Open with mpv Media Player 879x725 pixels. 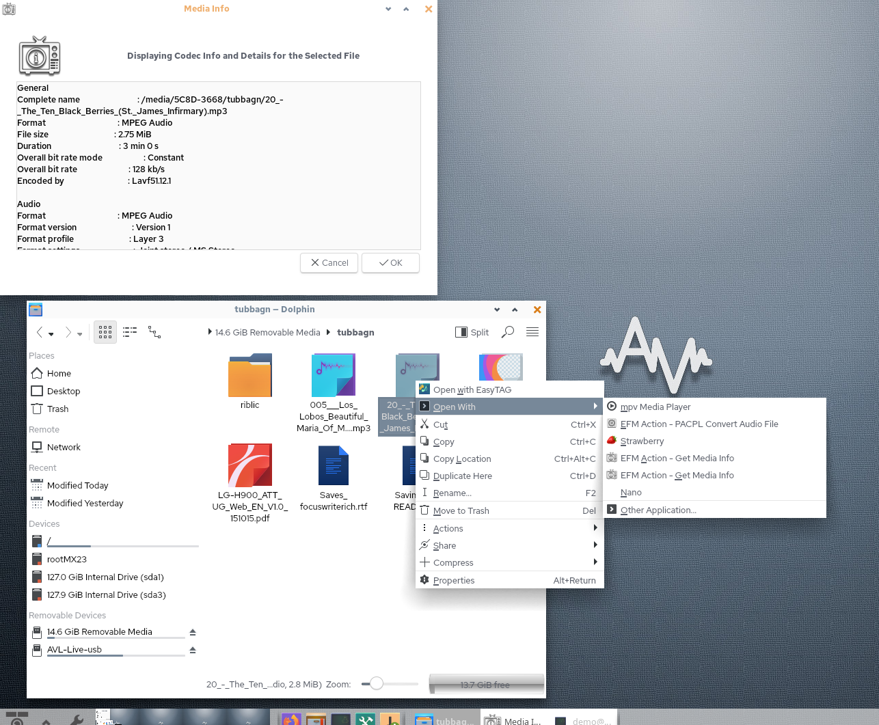coord(715,407)
